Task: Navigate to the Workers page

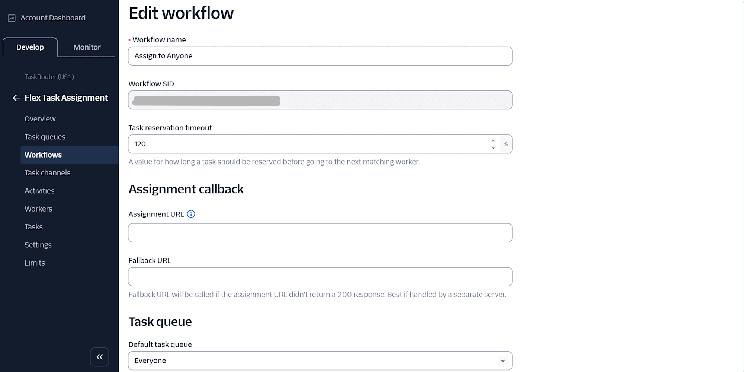Action: (38, 209)
